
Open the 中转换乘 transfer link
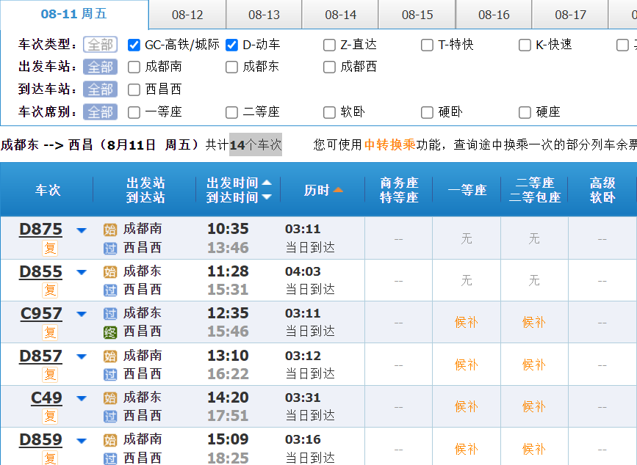point(390,144)
